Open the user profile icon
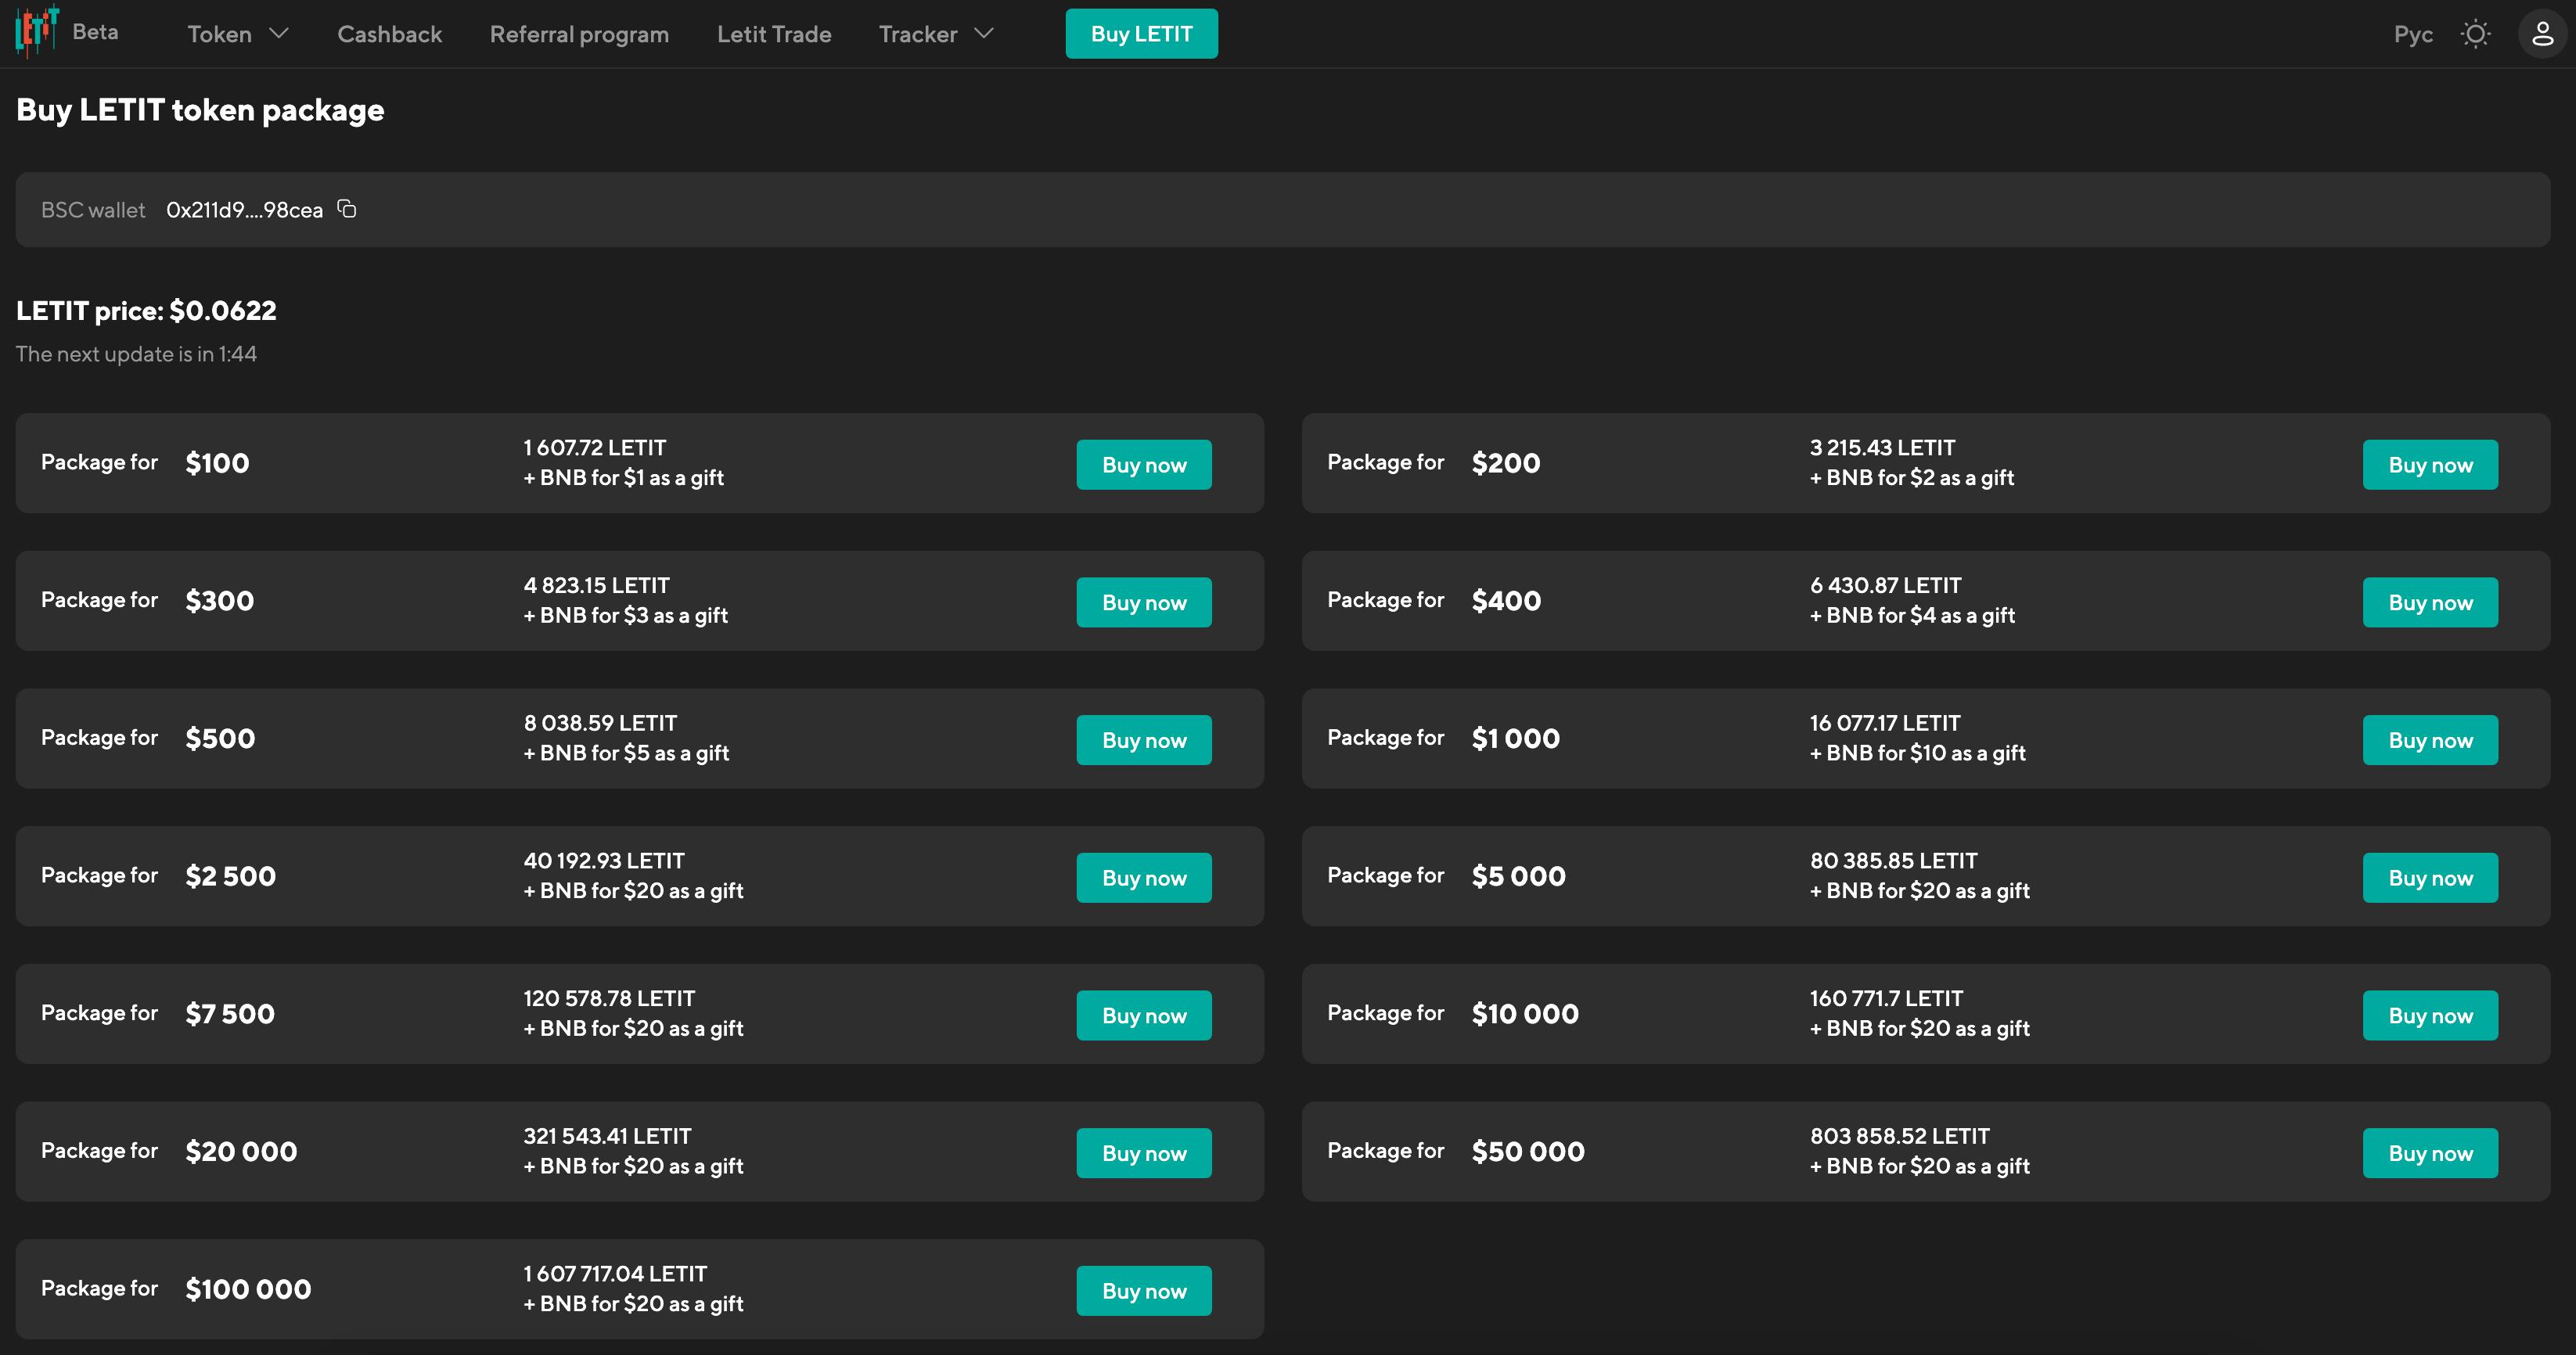Image resolution: width=2576 pixels, height=1355 pixels. click(x=2542, y=34)
